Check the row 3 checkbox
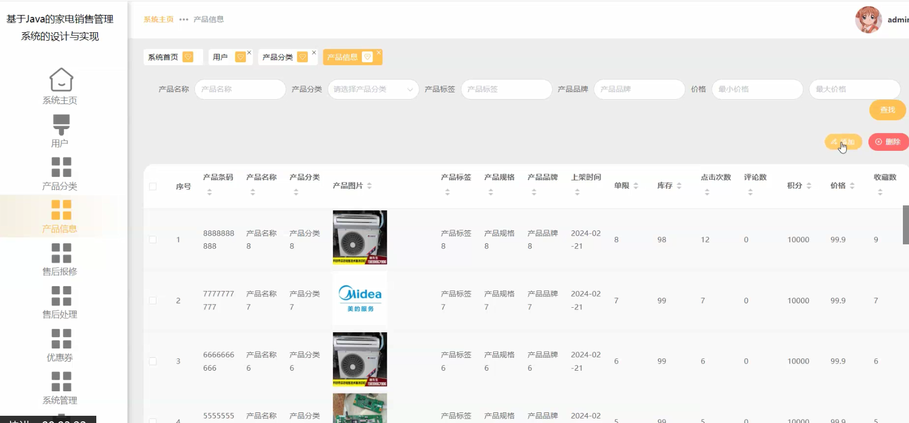This screenshot has width=909, height=423. (x=153, y=361)
